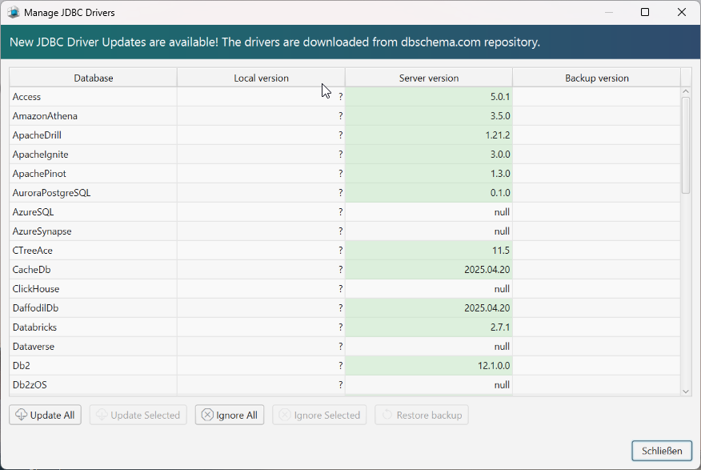Click the DbSchema app icon in title bar
The image size is (701, 470).
coord(14,13)
